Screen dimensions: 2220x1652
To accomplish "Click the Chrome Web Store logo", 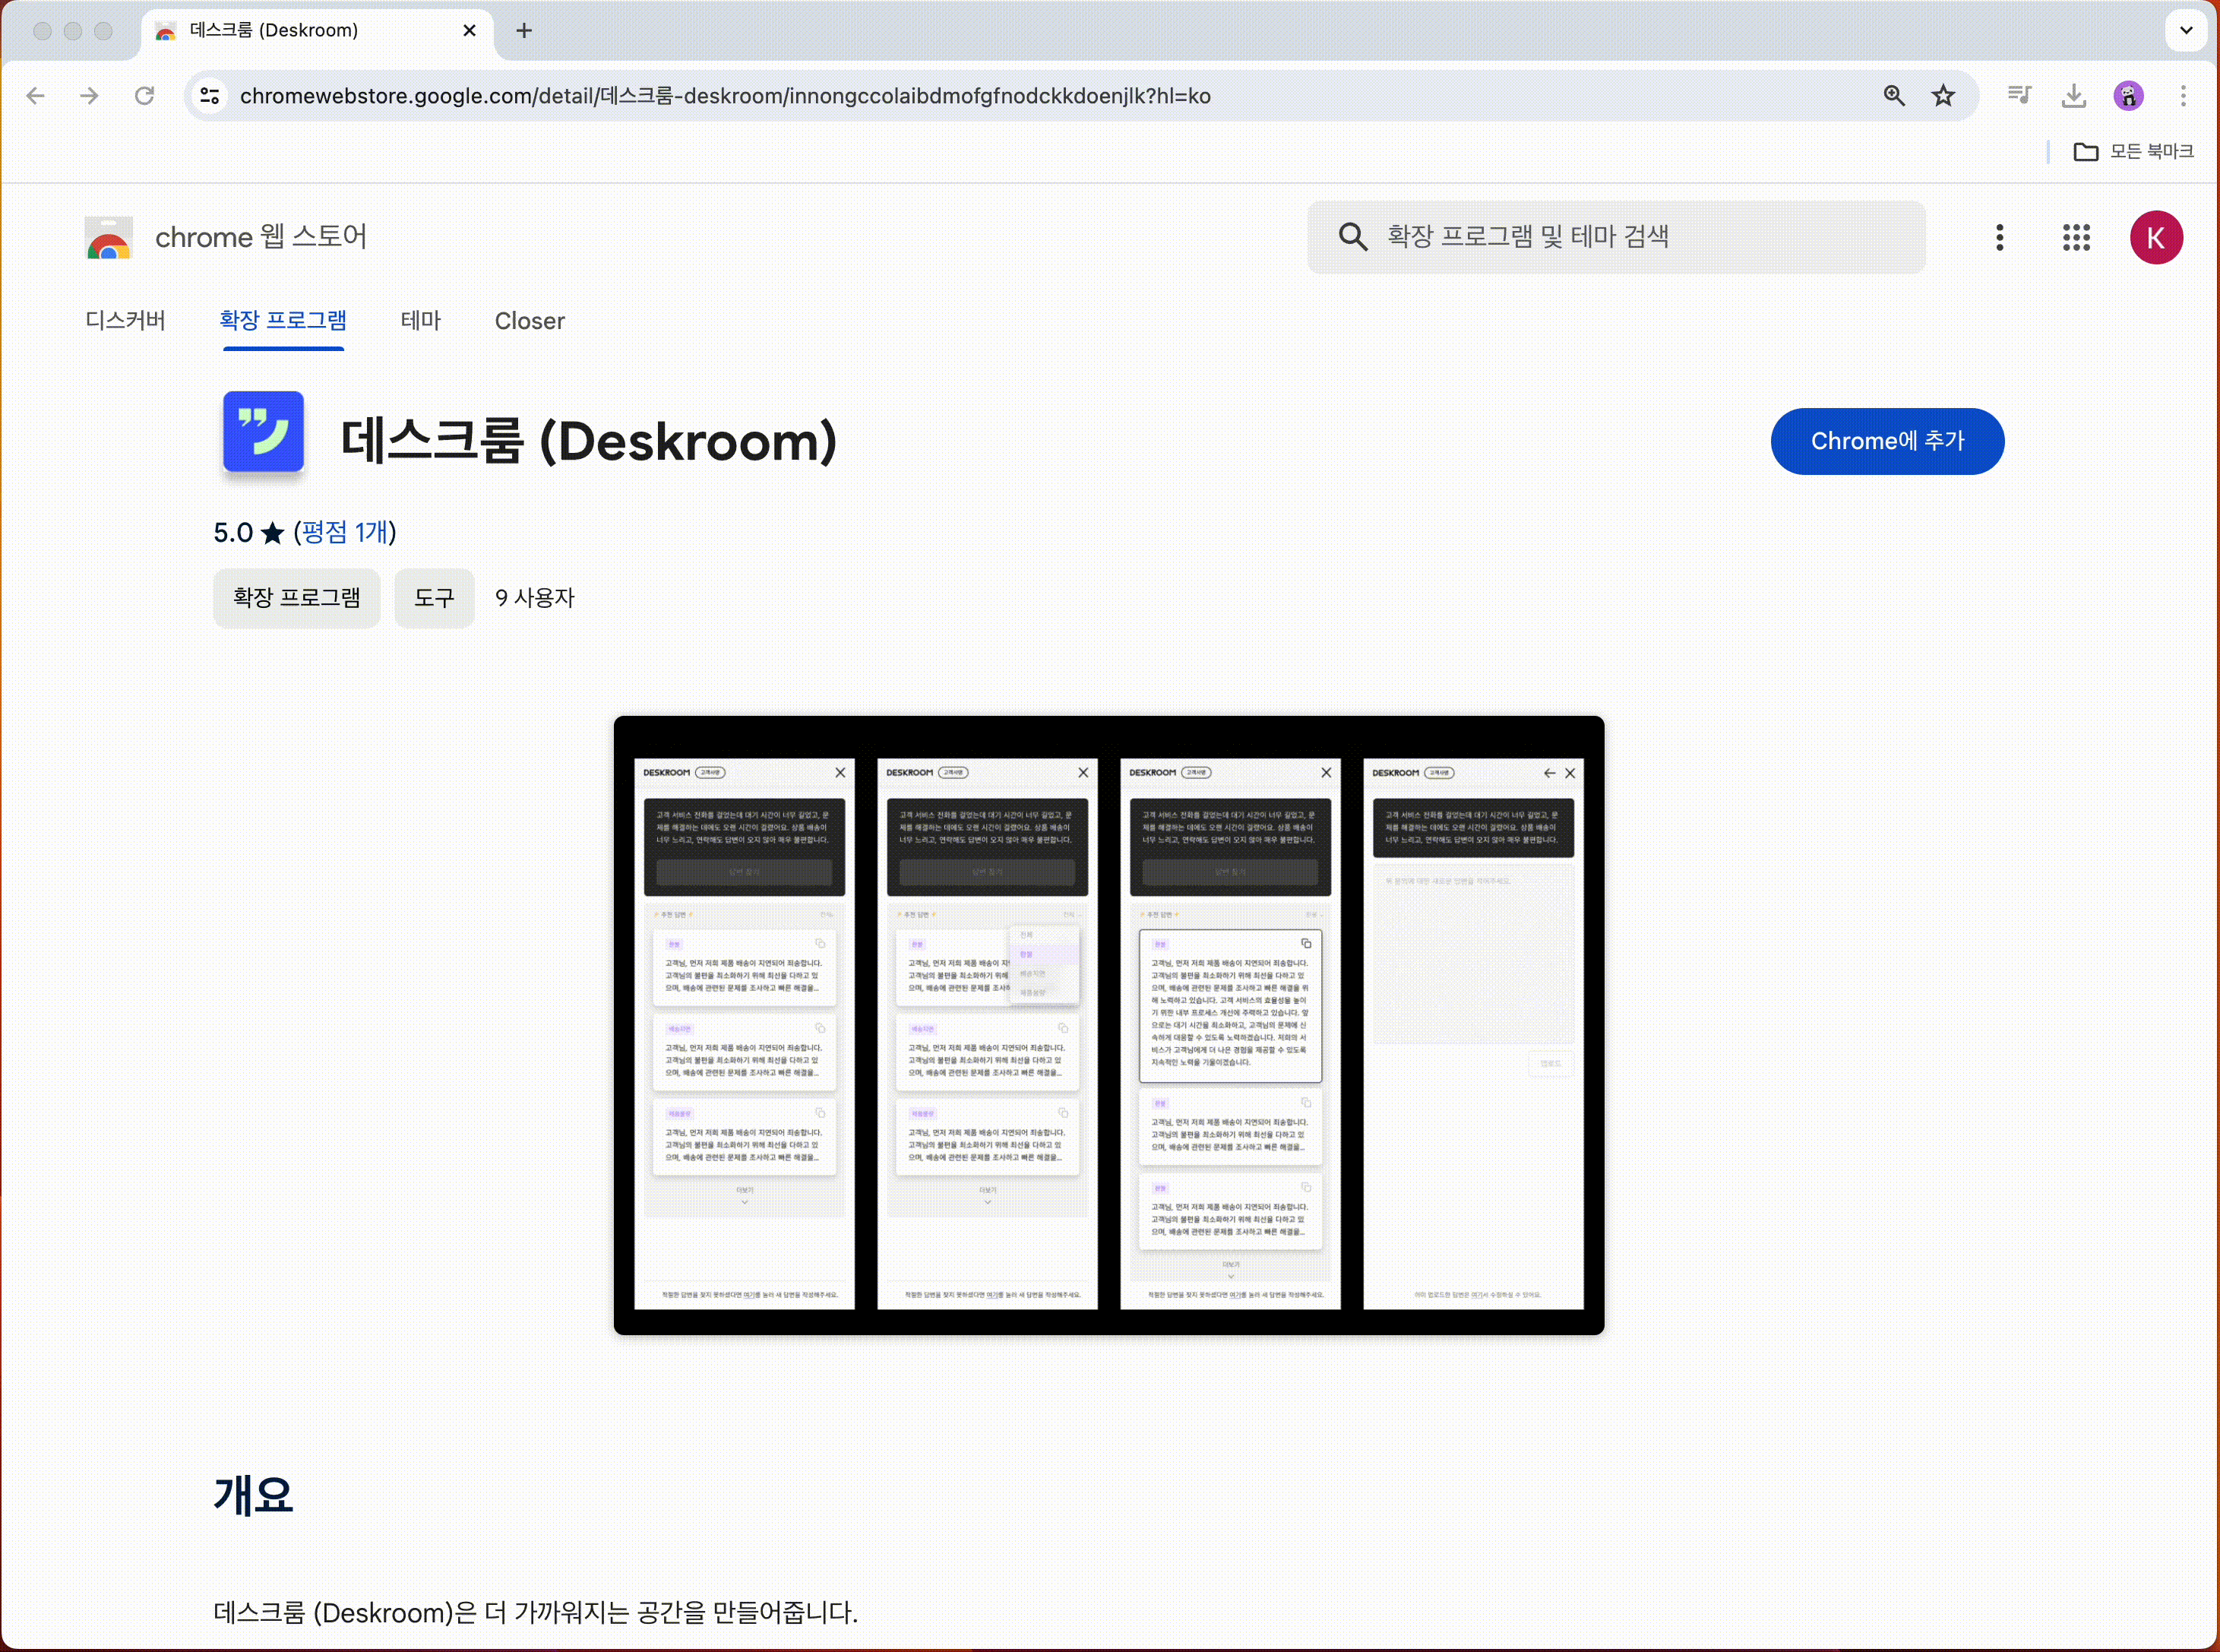I will click(109, 238).
